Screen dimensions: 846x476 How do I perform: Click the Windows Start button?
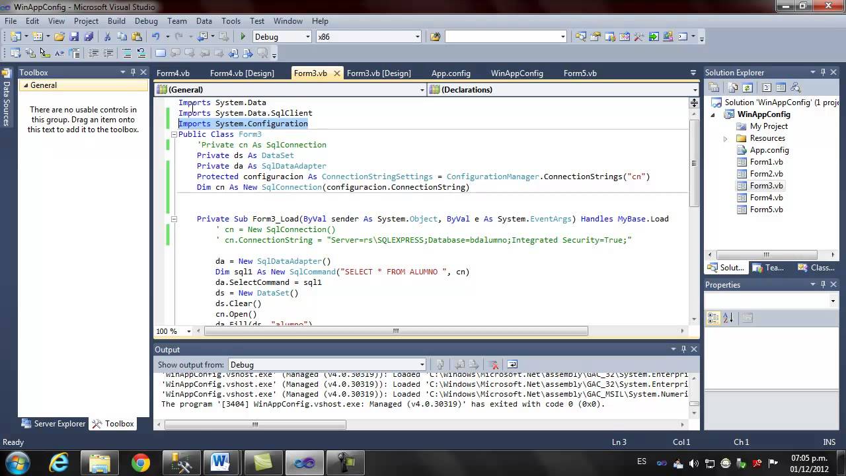tap(17, 462)
